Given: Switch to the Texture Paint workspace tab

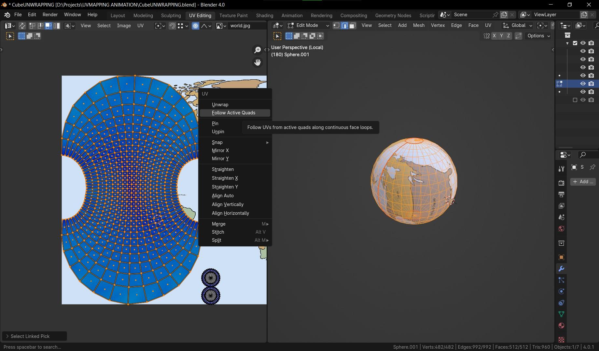Looking at the screenshot, I should [x=233, y=15].
